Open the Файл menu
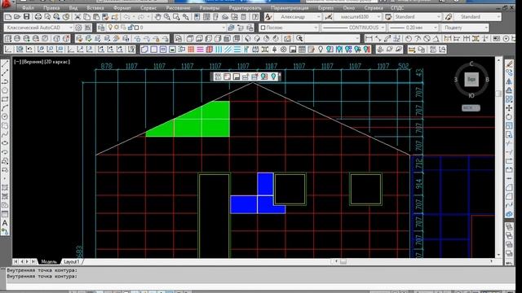 click(28, 7)
